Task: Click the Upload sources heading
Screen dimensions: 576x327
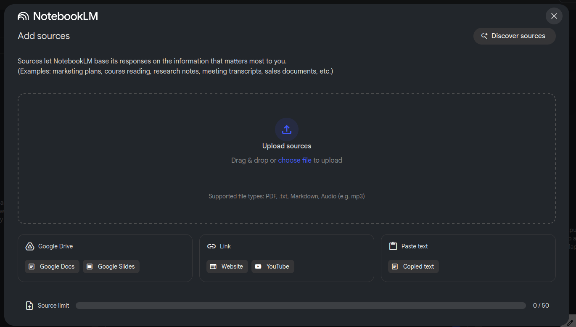Action: 287,146
